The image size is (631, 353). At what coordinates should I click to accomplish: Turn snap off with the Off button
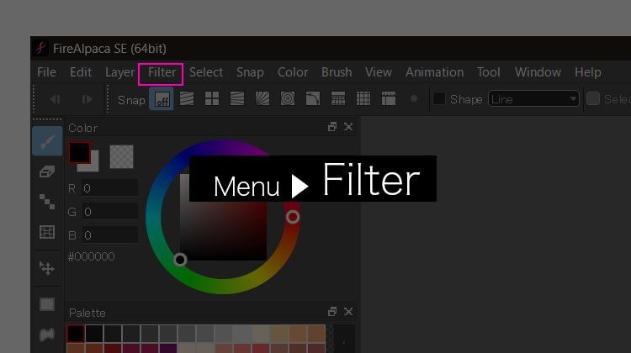(x=162, y=99)
